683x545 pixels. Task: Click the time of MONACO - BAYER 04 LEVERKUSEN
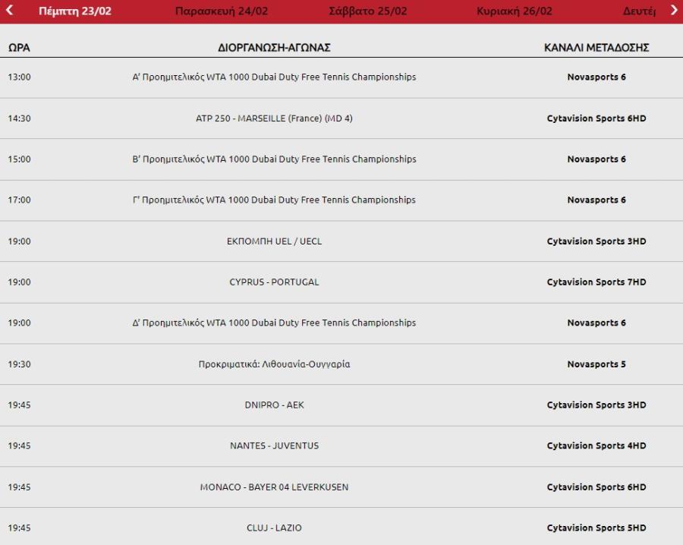19,487
